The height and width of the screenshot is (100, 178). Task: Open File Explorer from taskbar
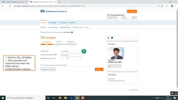(66, 98)
